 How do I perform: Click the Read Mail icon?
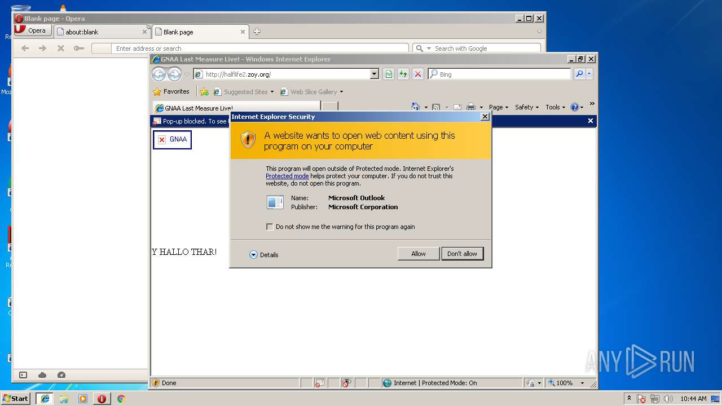[457, 107]
